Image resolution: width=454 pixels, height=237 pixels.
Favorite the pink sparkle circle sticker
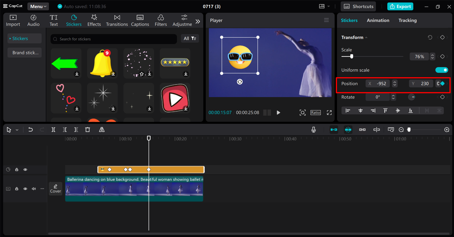[x=142, y=74]
